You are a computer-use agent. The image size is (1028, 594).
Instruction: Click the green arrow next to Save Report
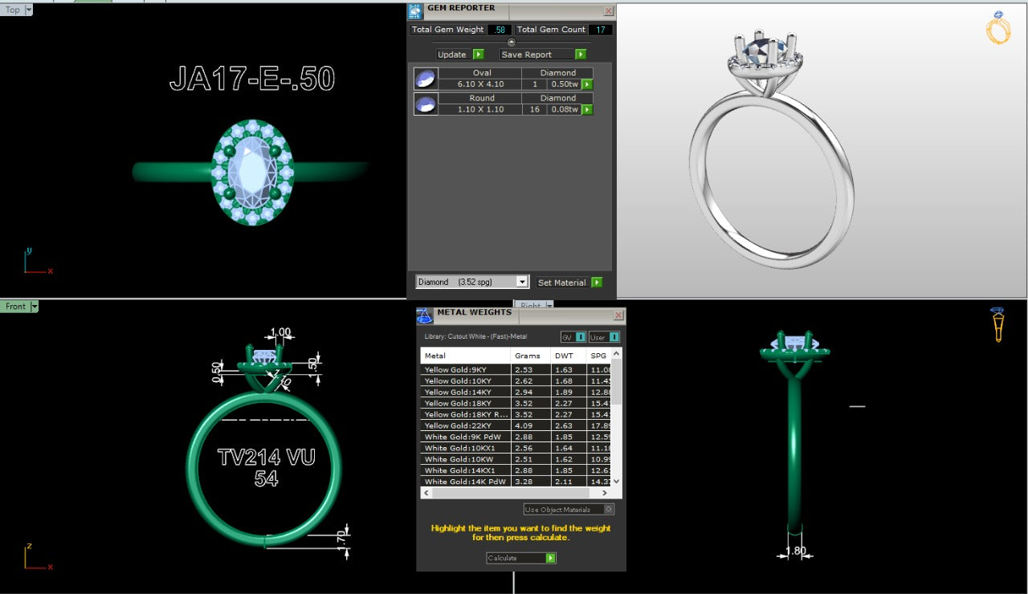pyautogui.click(x=581, y=55)
